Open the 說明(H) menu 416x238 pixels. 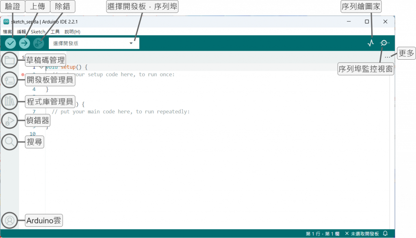[72, 32]
